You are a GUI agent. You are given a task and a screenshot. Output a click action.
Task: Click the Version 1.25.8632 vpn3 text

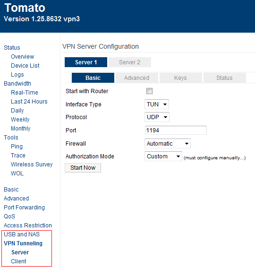point(42,19)
